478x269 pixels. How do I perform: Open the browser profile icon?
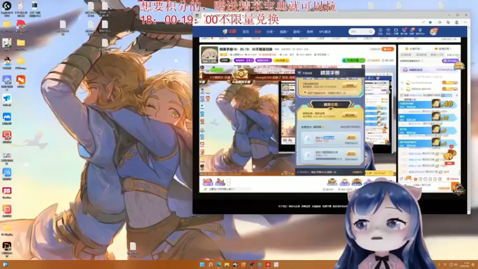coord(456,22)
